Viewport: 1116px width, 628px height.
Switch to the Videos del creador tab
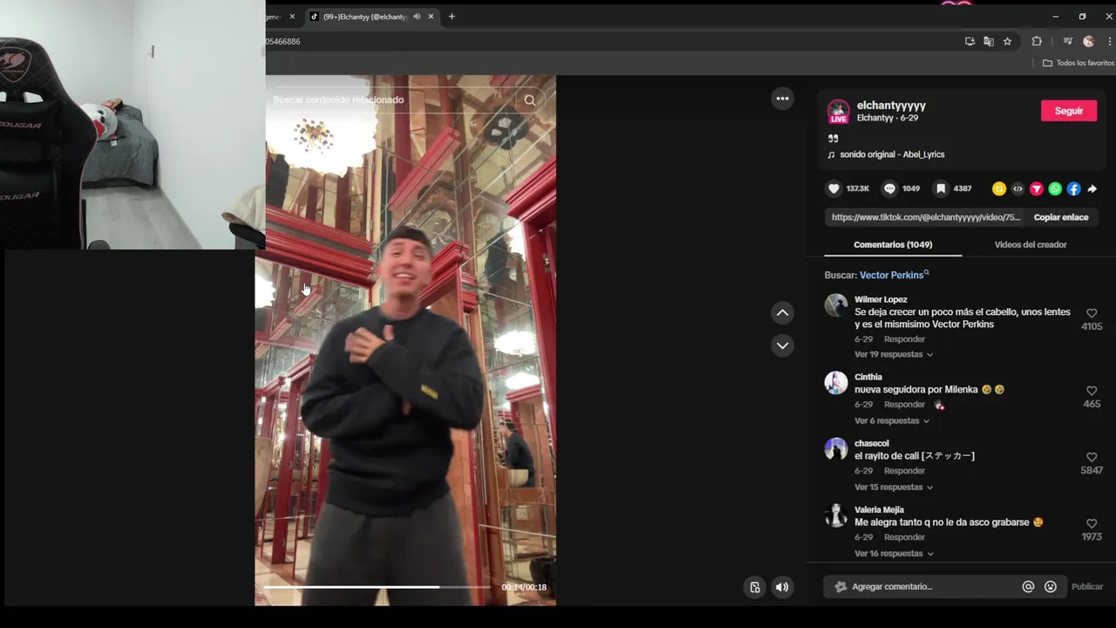pyautogui.click(x=1031, y=244)
